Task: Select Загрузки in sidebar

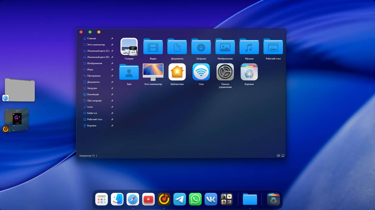Action: [x=92, y=88]
